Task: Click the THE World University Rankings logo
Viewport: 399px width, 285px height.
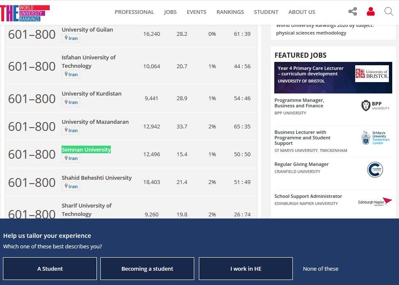Action: pos(25,13)
